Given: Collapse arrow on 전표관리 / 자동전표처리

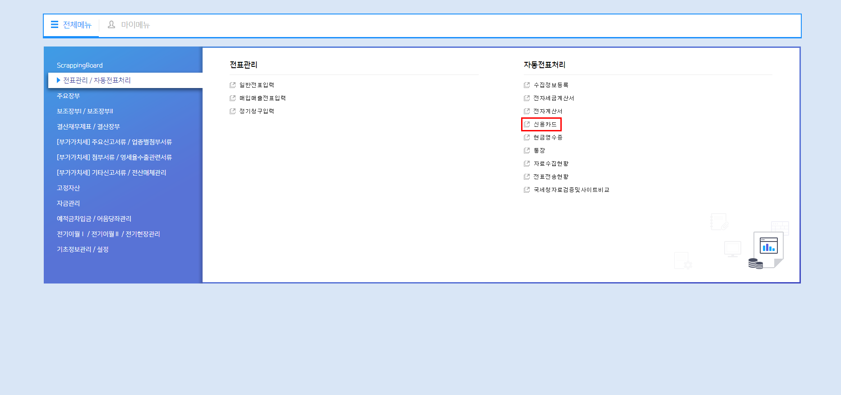Looking at the screenshot, I should click(59, 80).
